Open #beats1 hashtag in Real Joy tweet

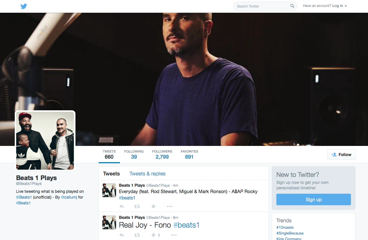186,225
